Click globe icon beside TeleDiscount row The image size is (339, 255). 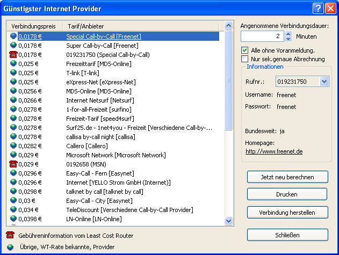coord(13,209)
